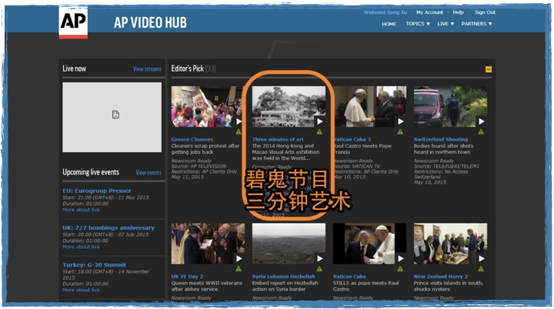Viewport: 554px width, 309px height.
Task: Collapse the Editor's Pick panel
Action: [x=489, y=69]
